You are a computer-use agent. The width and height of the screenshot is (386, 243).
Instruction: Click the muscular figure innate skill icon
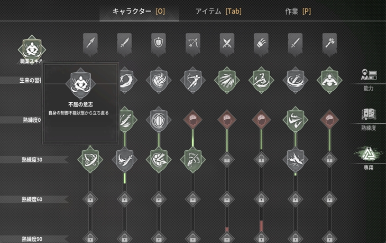pos(329,80)
